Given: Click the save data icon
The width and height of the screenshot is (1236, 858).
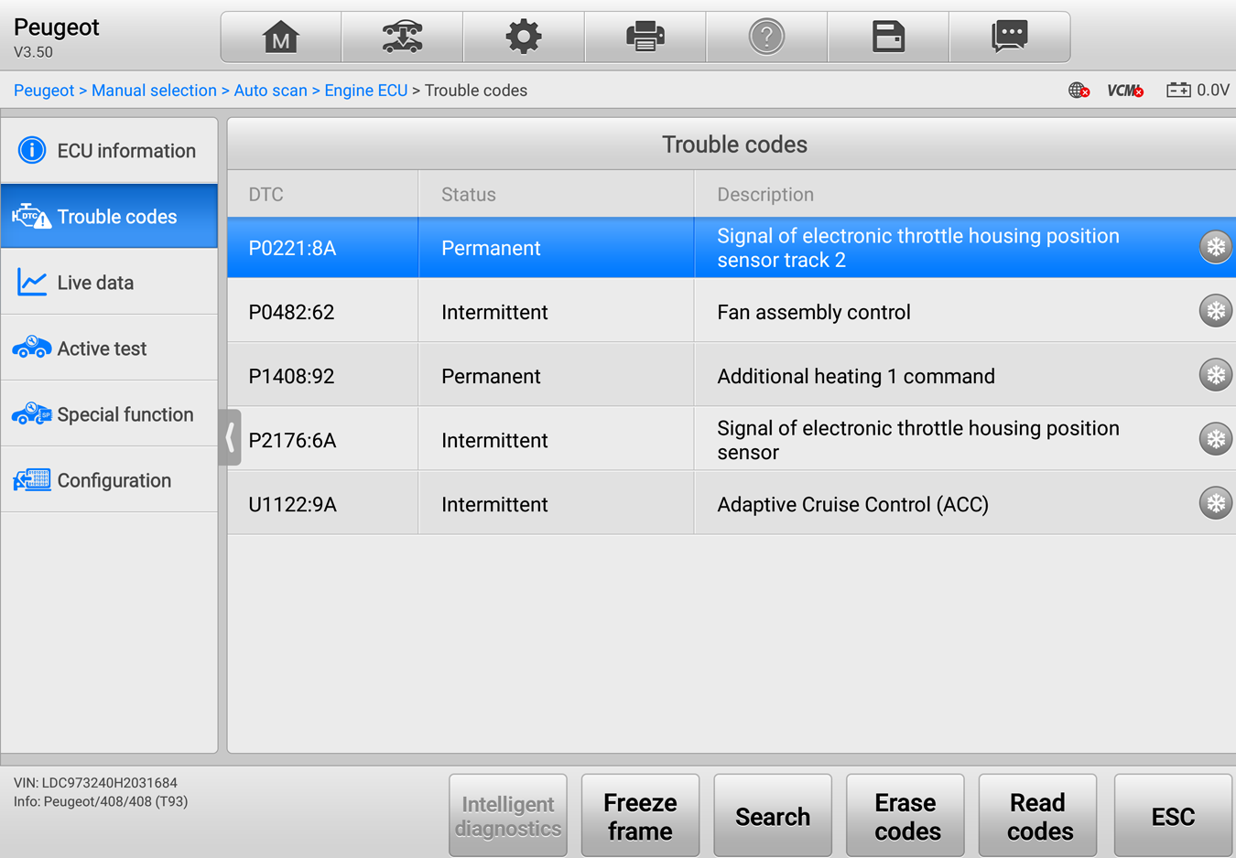Looking at the screenshot, I should (887, 36).
